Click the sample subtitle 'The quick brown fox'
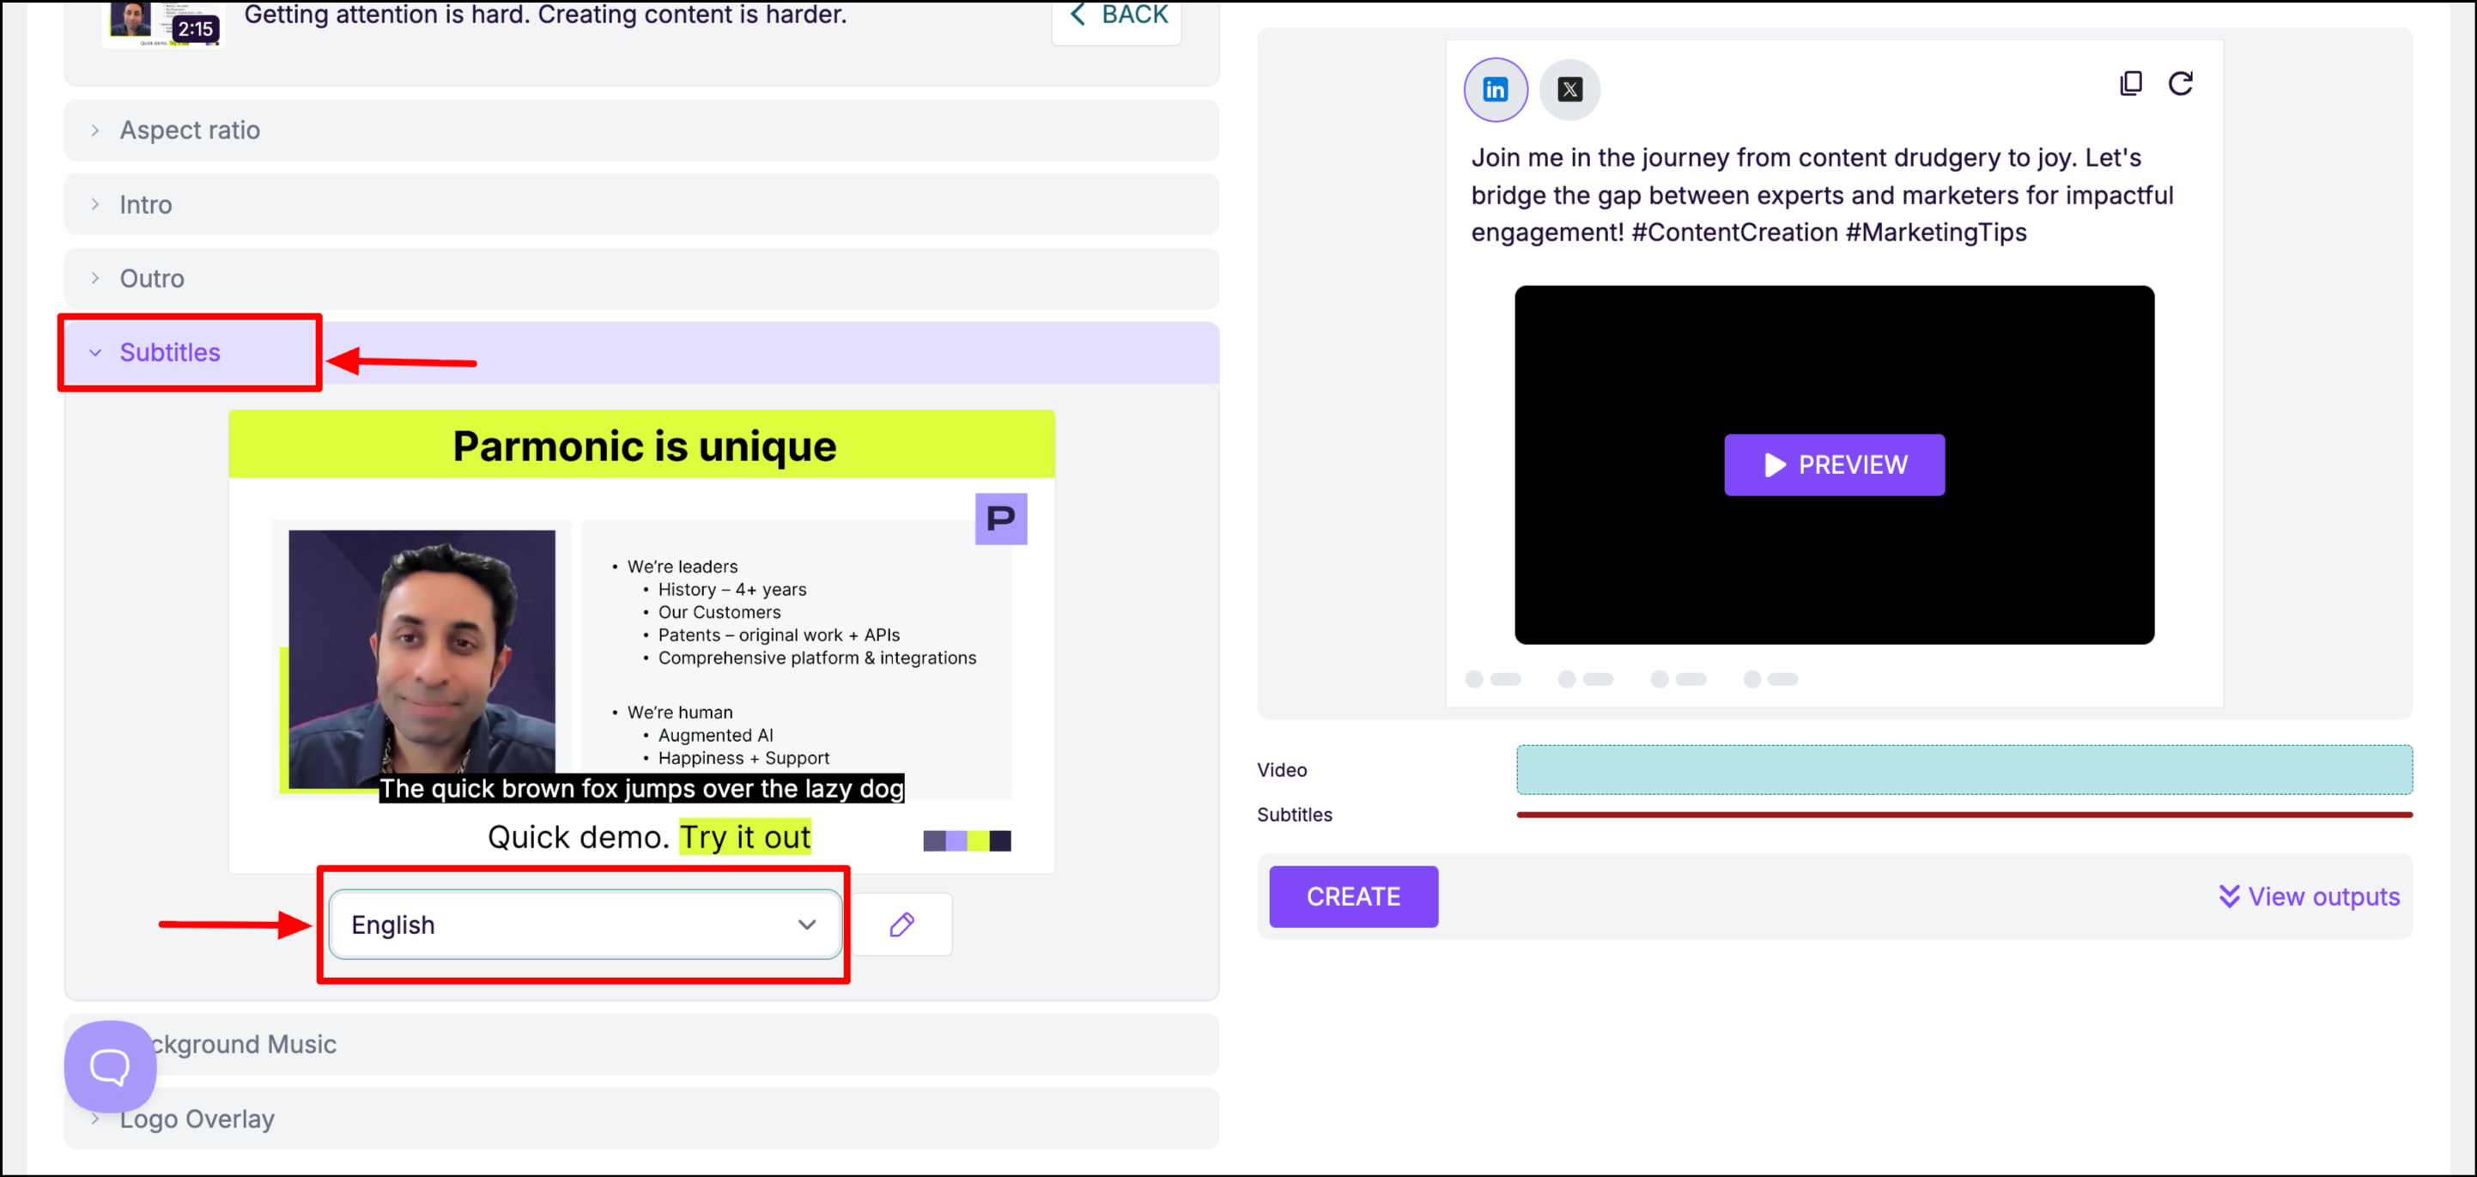Screen dimensions: 2477x1177 641,788
